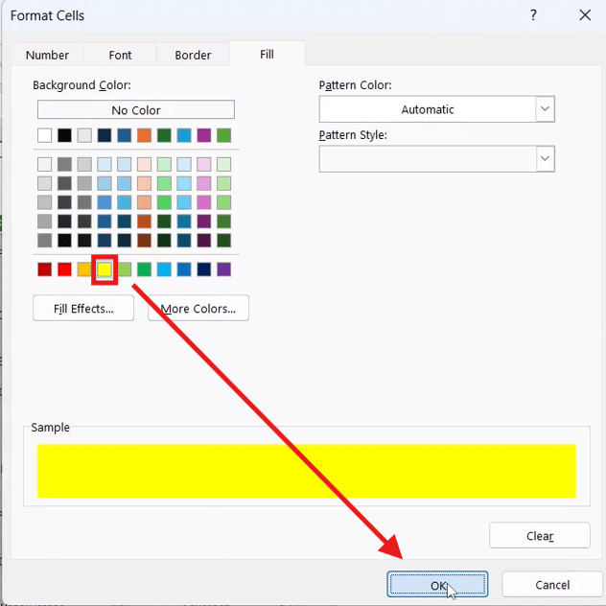The height and width of the screenshot is (606, 606).
Task: Pick the black theme color swatch
Action: tap(64, 135)
